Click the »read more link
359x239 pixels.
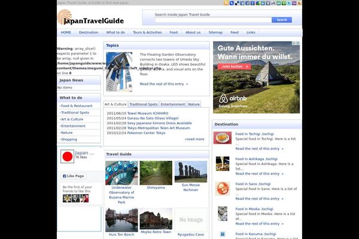point(194,139)
